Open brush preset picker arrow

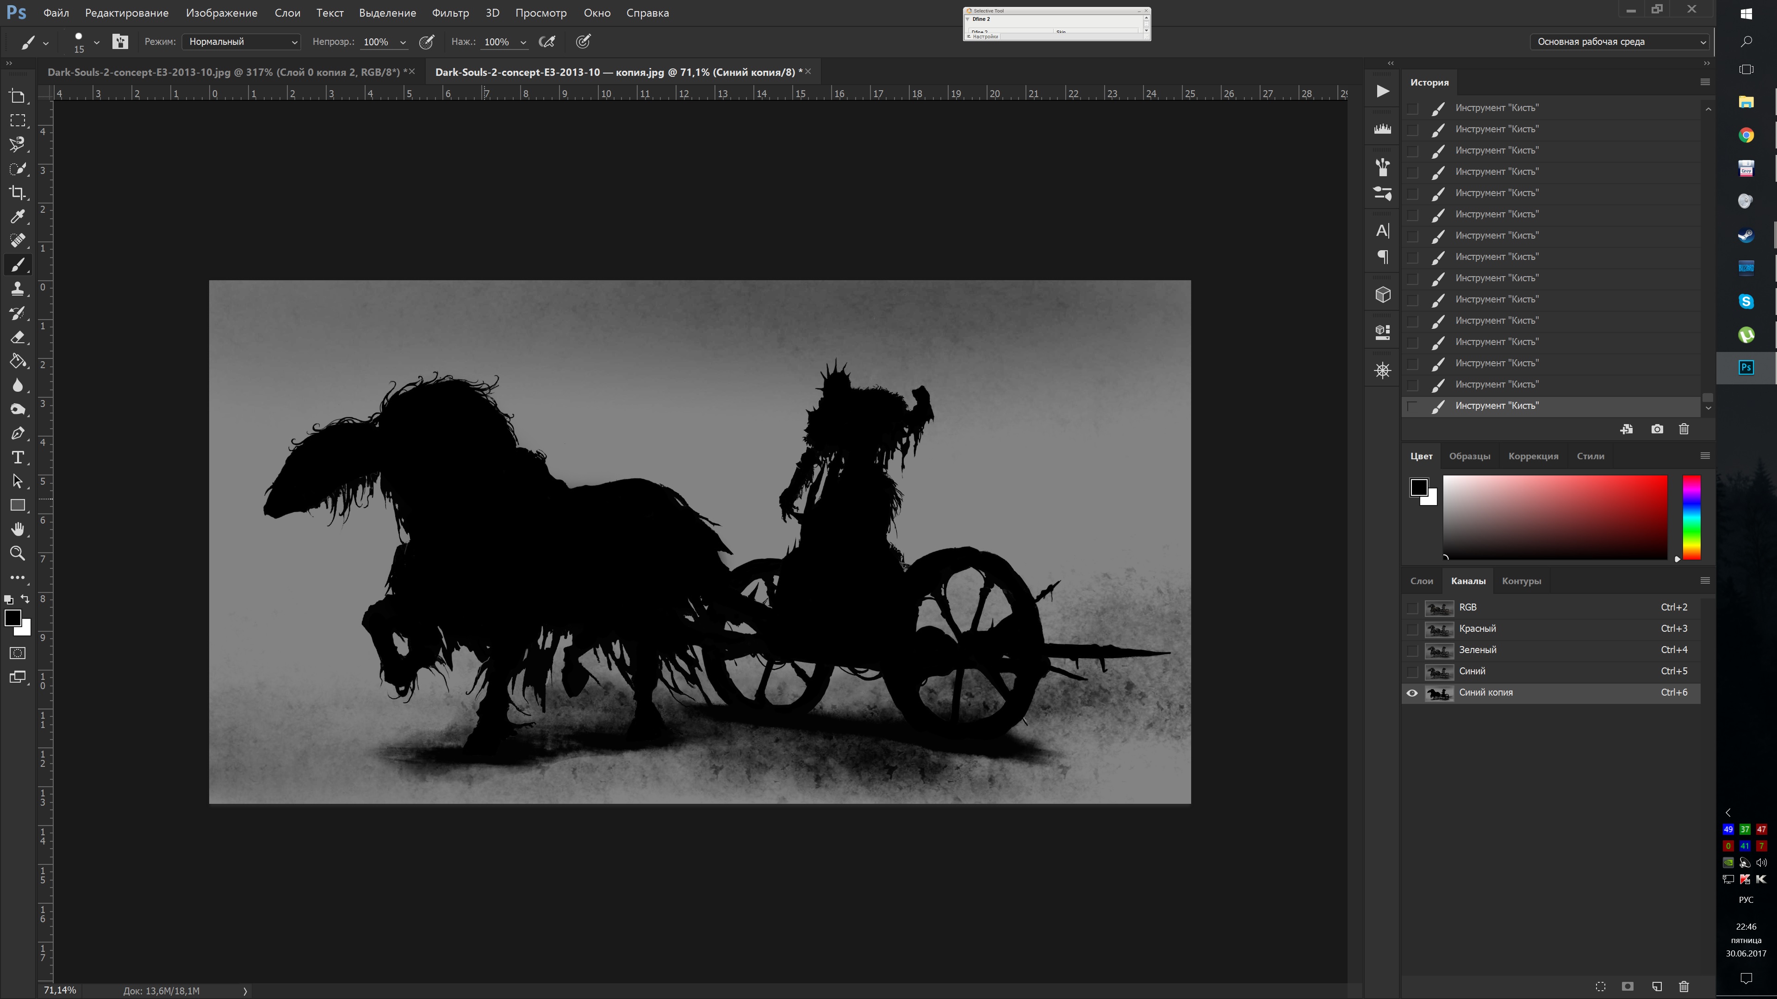pyautogui.click(x=97, y=42)
